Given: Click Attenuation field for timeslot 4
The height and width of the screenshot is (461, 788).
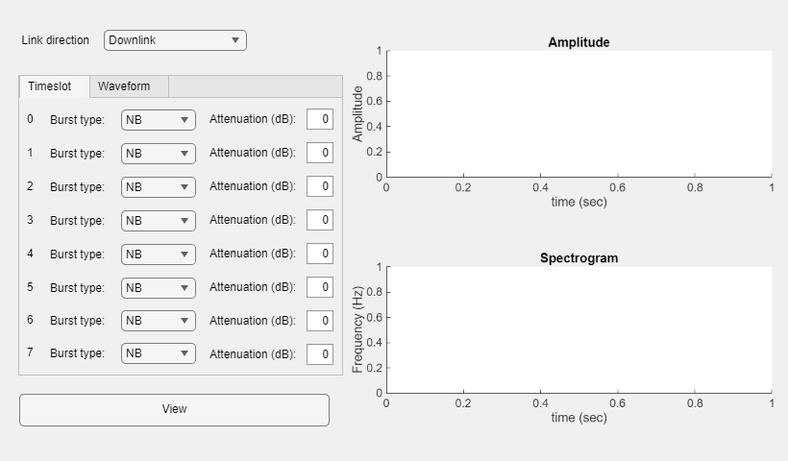Looking at the screenshot, I should click(320, 254).
